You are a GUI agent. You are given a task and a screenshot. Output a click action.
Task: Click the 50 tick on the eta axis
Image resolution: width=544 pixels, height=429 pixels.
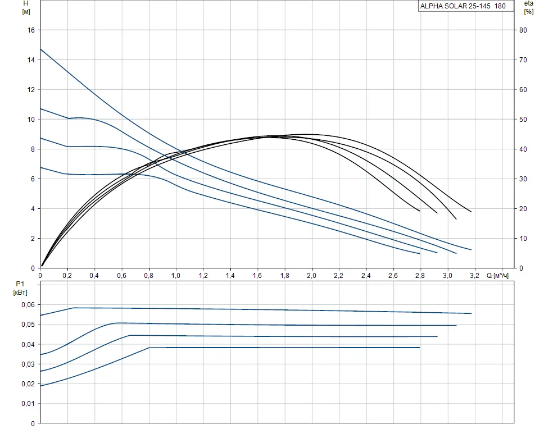point(523,120)
